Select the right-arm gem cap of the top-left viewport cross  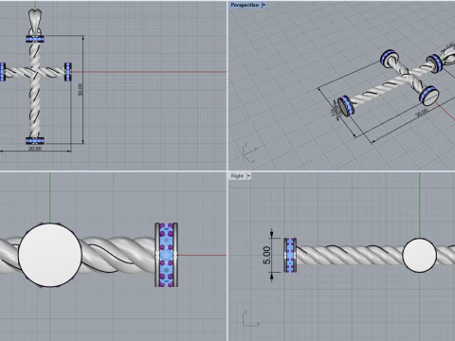pyautogui.click(x=68, y=72)
